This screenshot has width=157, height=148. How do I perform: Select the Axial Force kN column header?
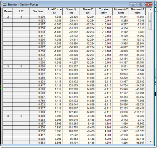coord(54,11)
